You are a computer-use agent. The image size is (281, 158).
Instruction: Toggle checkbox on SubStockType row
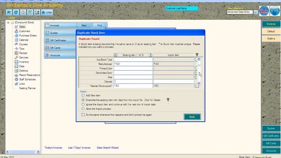click(x=196, y=60)
